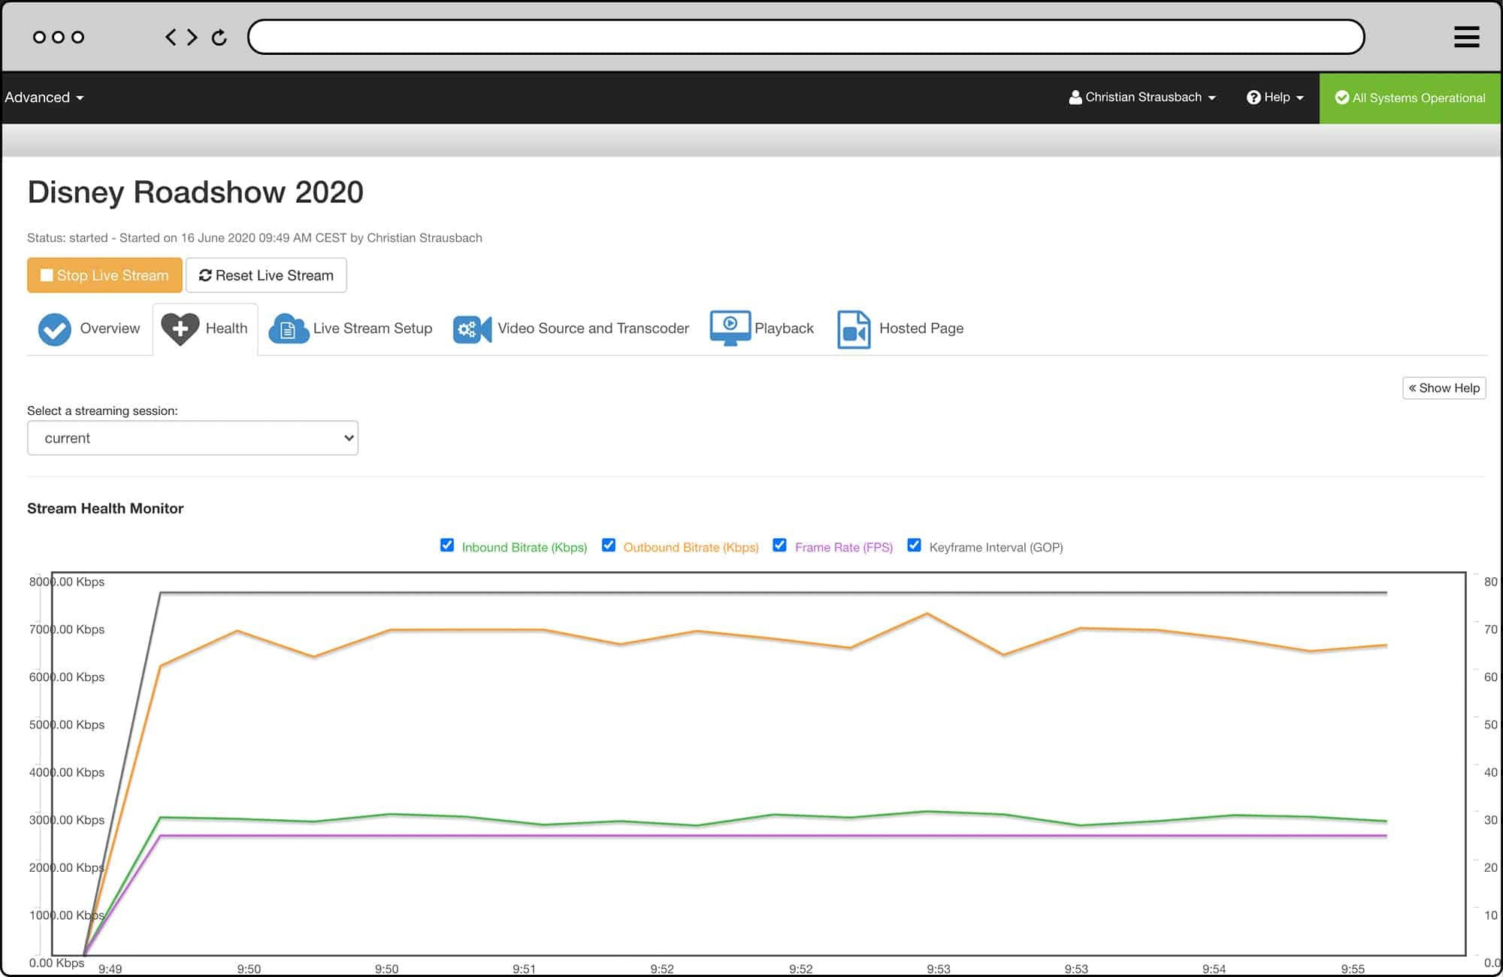Click the Hosted Page document icon
Viewport: 1503px width, 977px height.
tap(854, 329)
